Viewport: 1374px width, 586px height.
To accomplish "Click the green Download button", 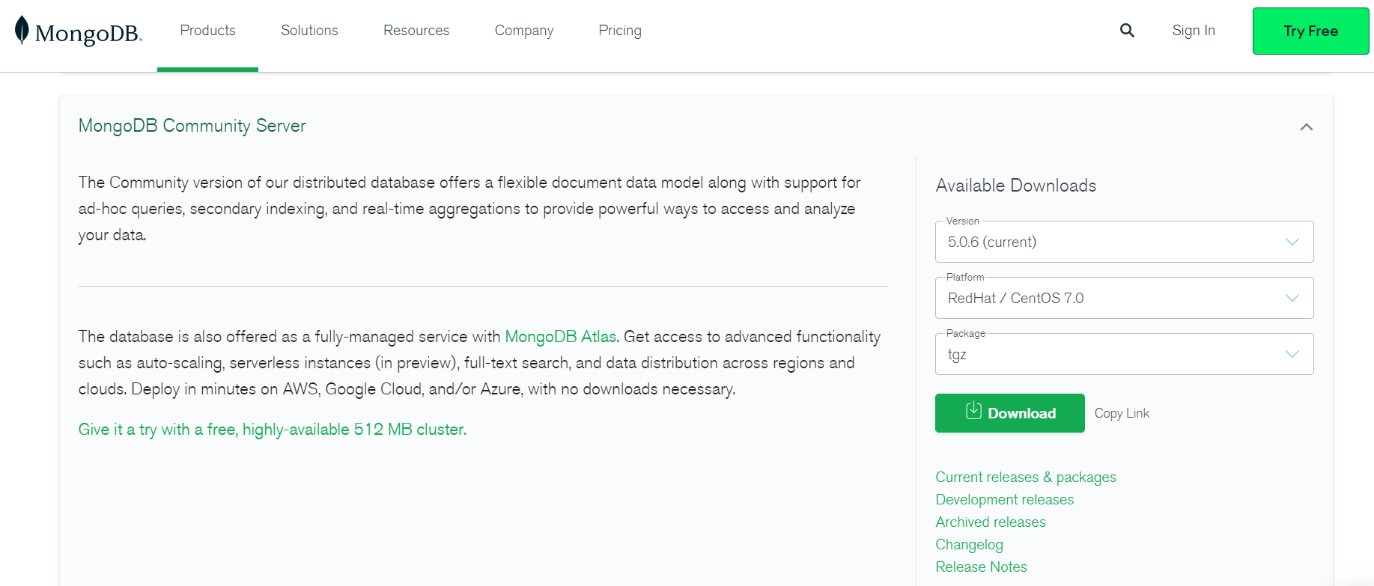I will pyautogui.click(x=1009, y=413).
